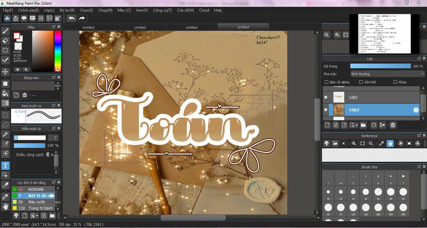Enable the Xén bớt clipping checkbox
This screenshot has width=427, height=228.
[x=361, y=82]
